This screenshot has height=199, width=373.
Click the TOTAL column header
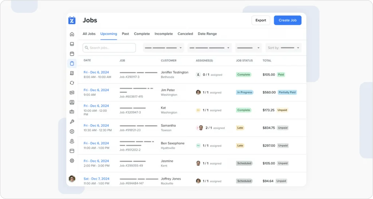click(x=267, y=61)
